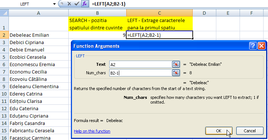The height and width of the screenshot is (140, 268).
Task: Select the cell Debici Cipriana
Action: [38, 42]
